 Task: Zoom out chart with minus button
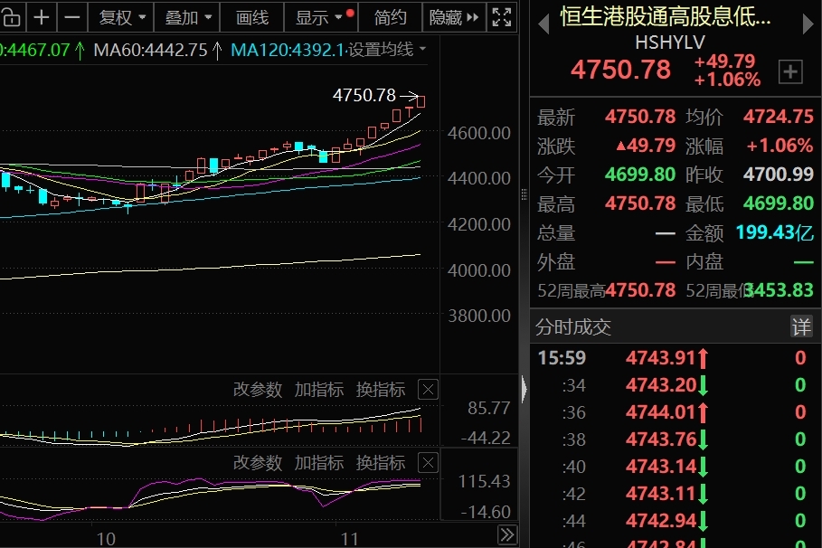(x=71, y=17)
